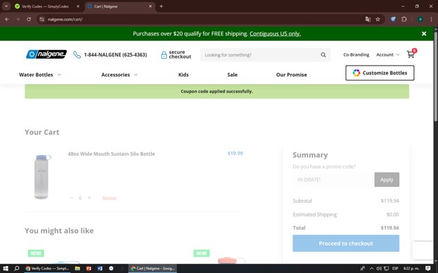Close the Cart | Nalgene tab
438x273 pixels.
(151, 6)
